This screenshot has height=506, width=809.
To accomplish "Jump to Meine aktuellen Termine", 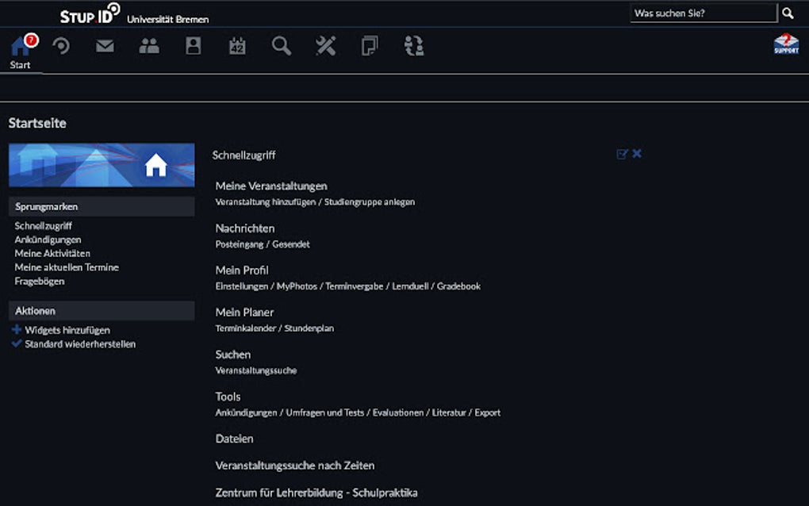I will [67, 268].
